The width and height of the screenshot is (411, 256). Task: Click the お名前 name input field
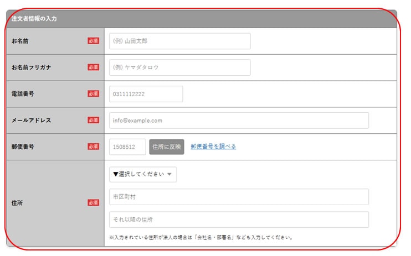click(x=179, y=41)
